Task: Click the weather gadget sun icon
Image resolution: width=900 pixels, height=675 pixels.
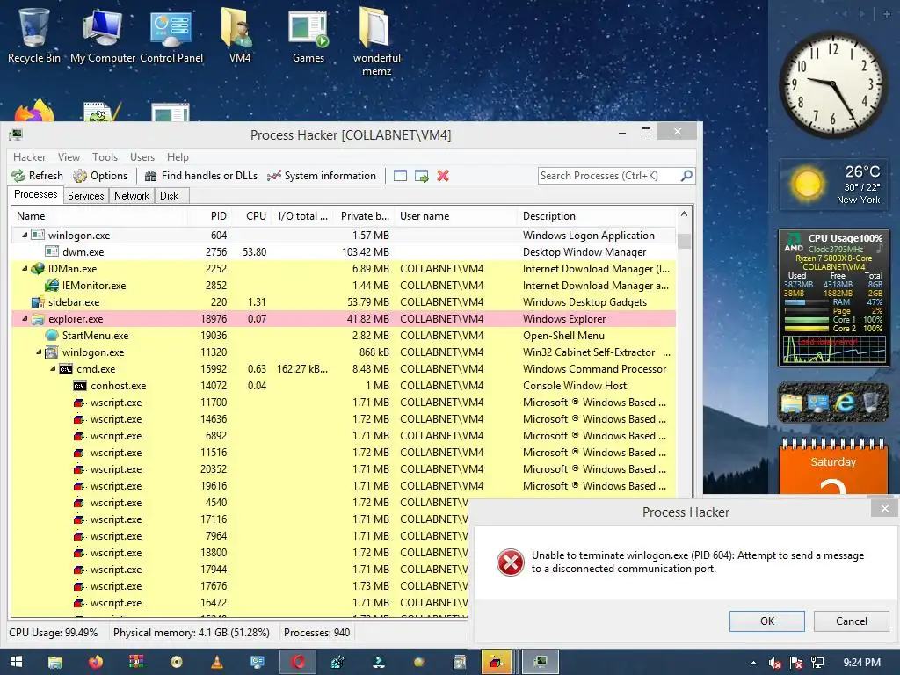Action: click(x=808, y=185)
